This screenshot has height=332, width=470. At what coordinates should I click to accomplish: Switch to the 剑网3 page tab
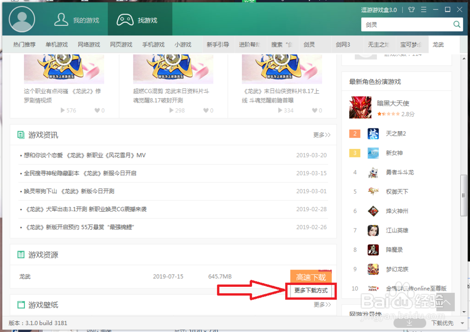pos(347,44)
